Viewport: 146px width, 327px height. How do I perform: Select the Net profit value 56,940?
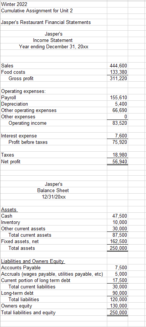point(117,161)
